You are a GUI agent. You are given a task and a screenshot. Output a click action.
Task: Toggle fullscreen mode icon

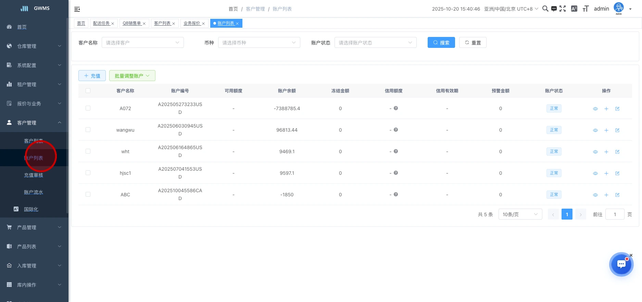pyautogui.click(x=563, y=9)
